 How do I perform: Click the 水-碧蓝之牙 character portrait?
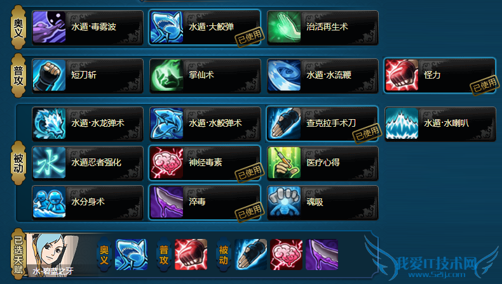(53, 255)
